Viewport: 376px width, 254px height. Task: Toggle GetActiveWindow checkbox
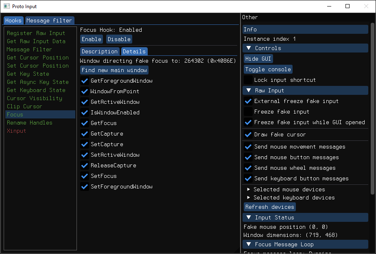point(84,102)
